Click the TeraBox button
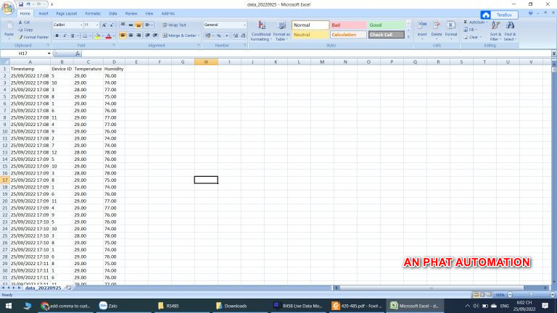This screenshot has height=313, width=557. coord(500,15)
